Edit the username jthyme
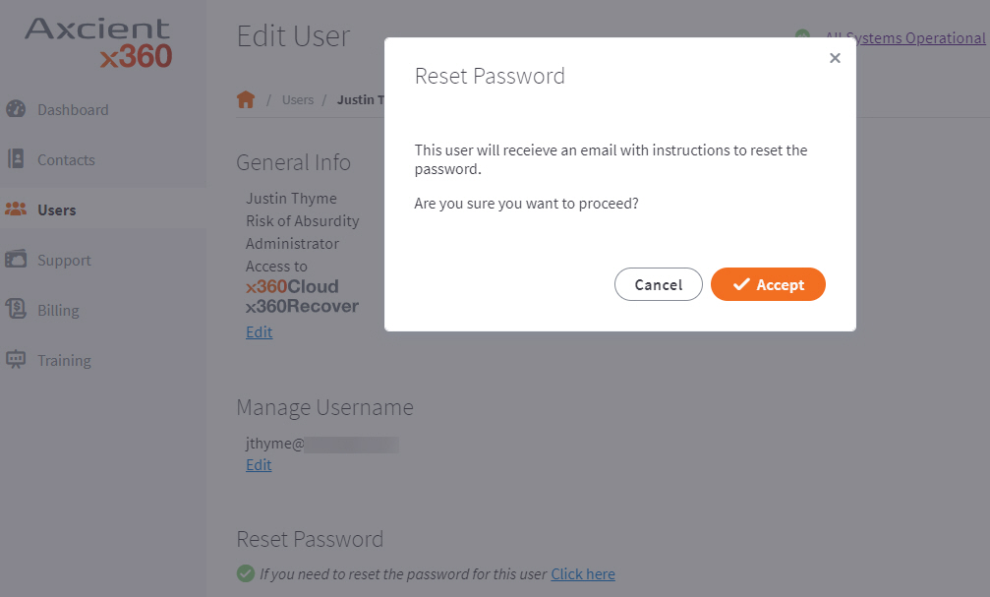Viewport: 990px width, 597px height. coord(258,464)
